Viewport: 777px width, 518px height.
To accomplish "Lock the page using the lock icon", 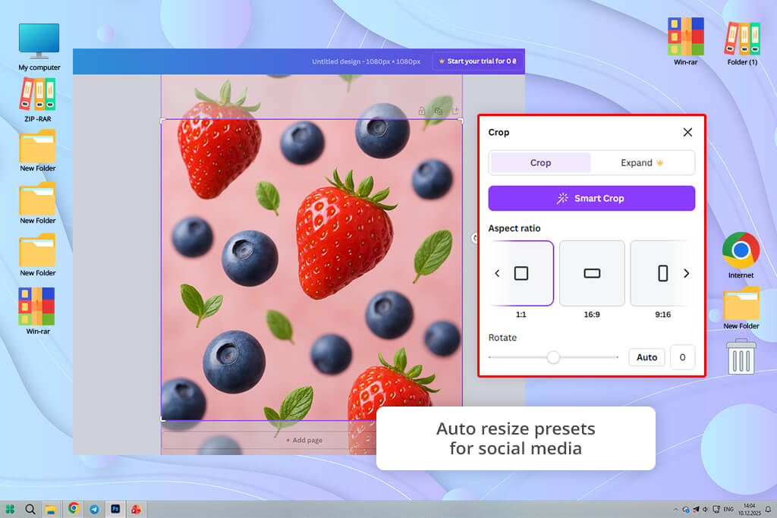I will coord(422,111).
